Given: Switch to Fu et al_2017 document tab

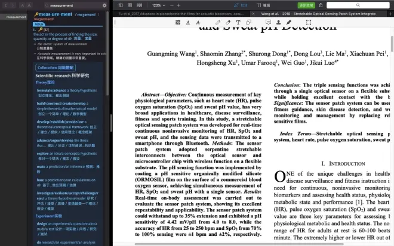Looking at the screenshot, I should 181,14.
